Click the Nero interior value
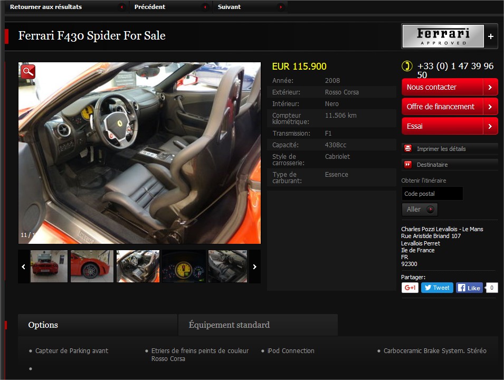Image resolution: width=504 pixels, height=380 pixels. [332, 104]
